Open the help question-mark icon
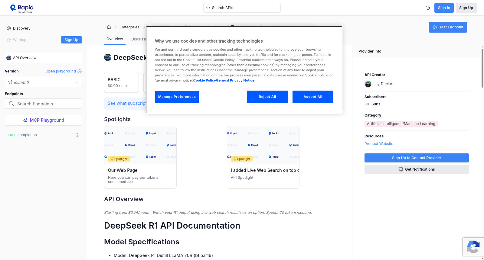 tap(428, 8)
